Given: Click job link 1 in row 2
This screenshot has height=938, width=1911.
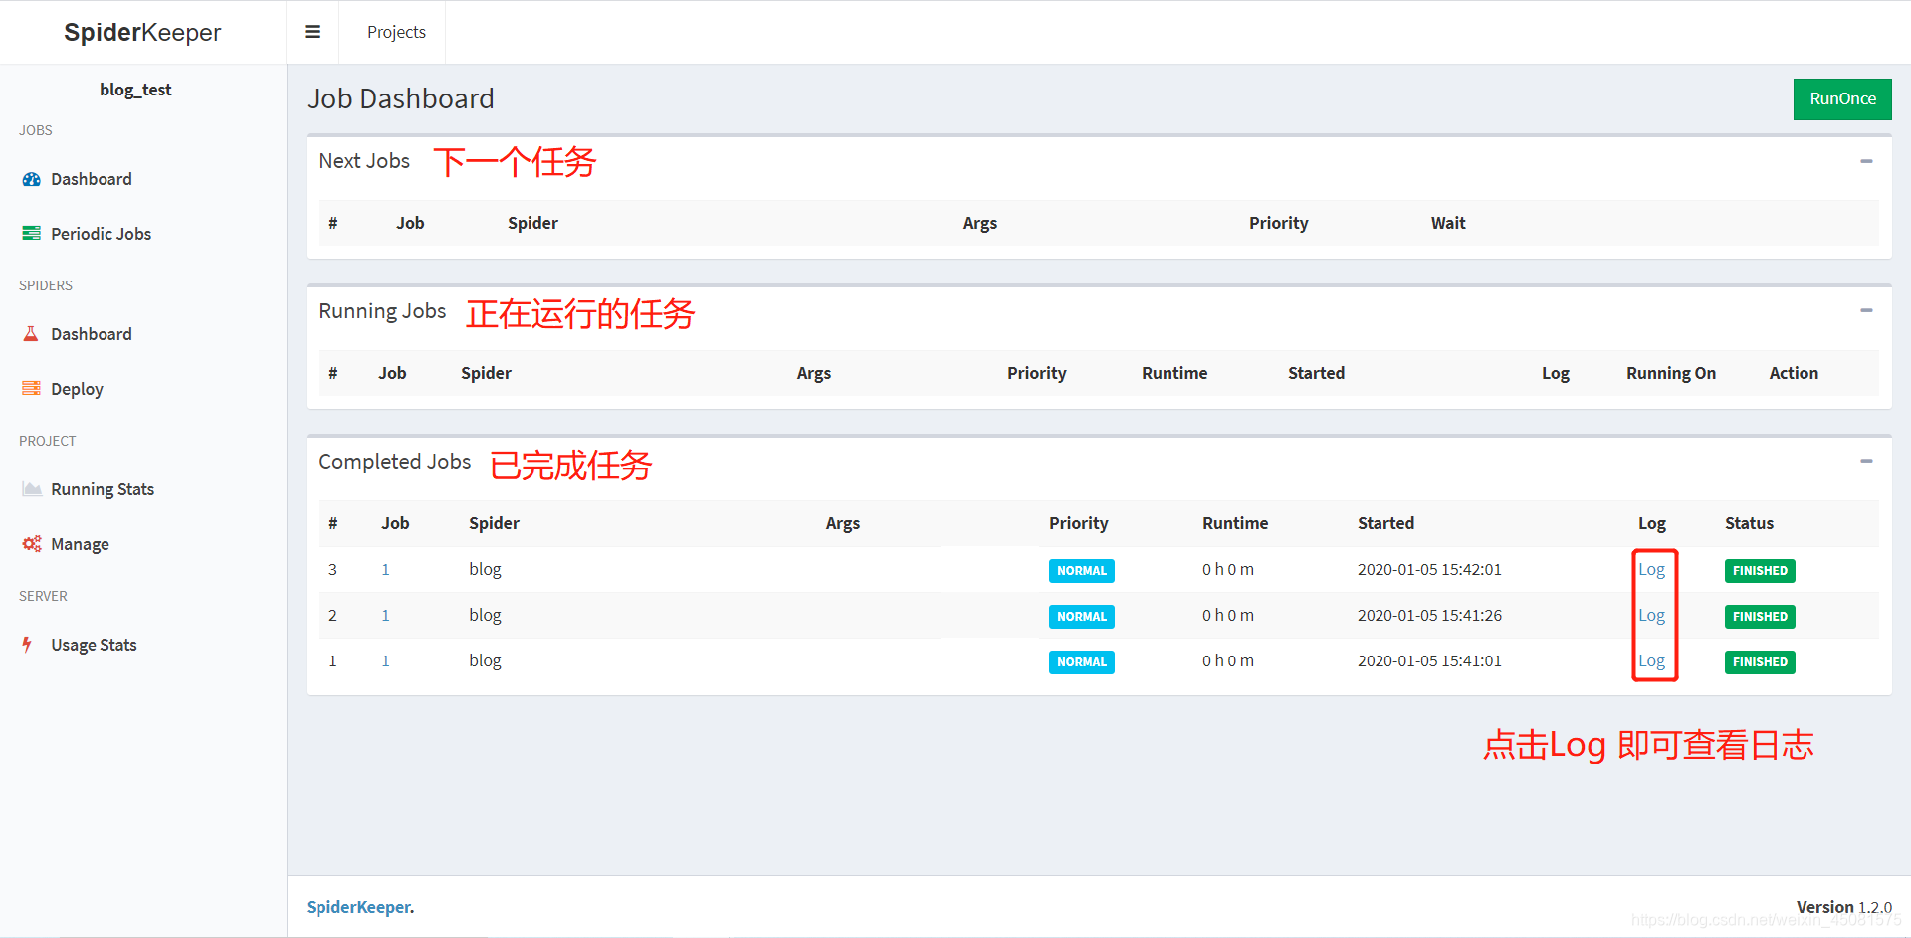Looking at the screenshot, I should tap(385, 616).
